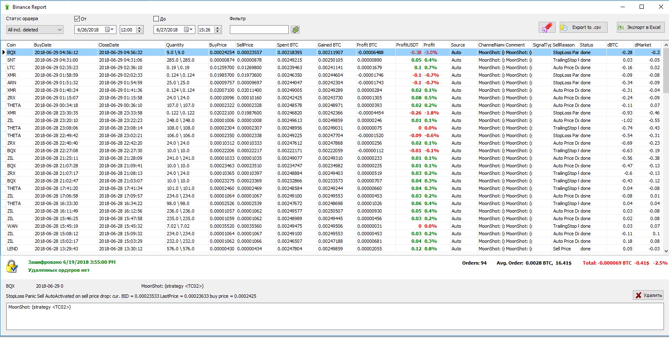The width and height of the screenshot is (669, 338).
Task: Decrease the 15:26 end time spinner
Action: (218, 31)
